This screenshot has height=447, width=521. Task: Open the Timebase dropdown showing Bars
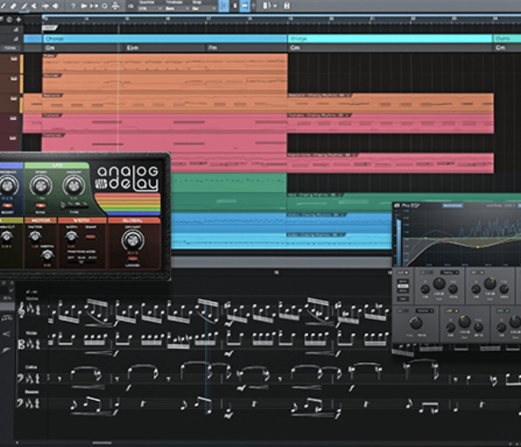tap(177, 8)
